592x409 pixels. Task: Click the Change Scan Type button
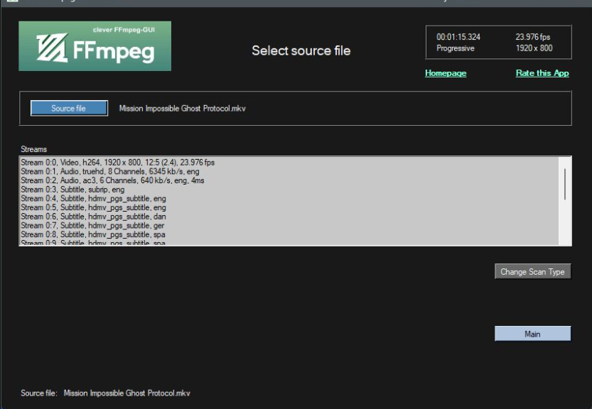(x=533, y=272)
